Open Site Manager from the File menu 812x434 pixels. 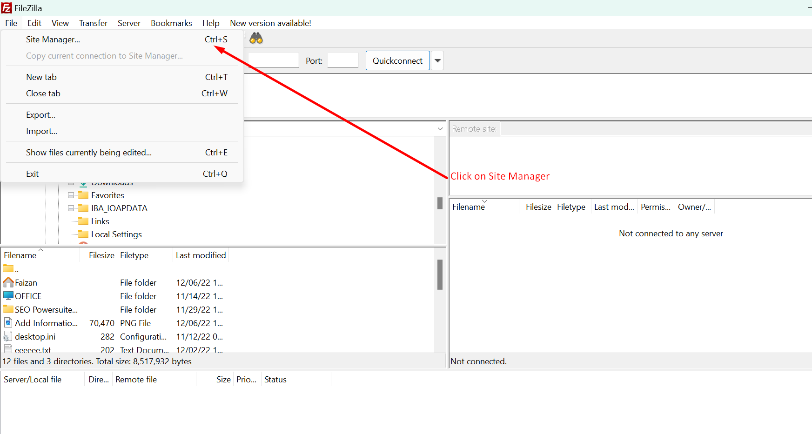pyautogui.click(x=122, y=40)
